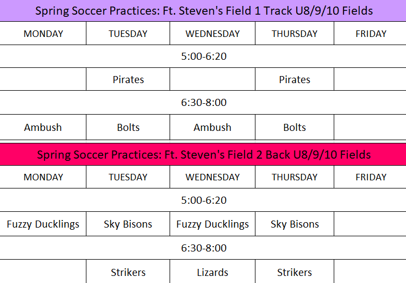Select the Tuesday Sky Bisons cell
The width and height of the screenshot is (406, 283).
point(128,224)
